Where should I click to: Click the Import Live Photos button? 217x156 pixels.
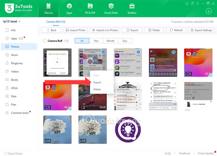click(x=105, y=30)
